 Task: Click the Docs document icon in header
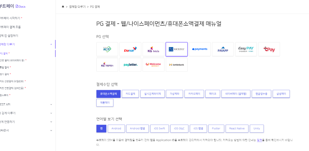(x=17, y=6)
